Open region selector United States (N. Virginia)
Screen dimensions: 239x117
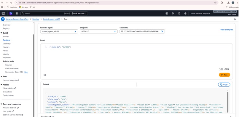click(200, 13)
